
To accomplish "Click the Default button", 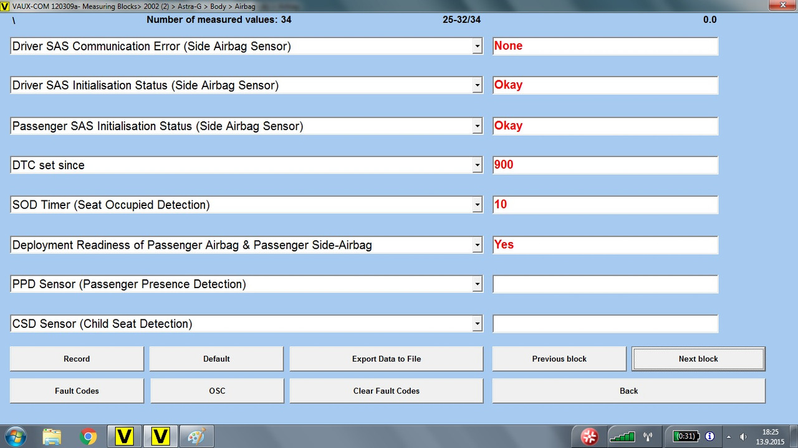I will pos(216,359).
